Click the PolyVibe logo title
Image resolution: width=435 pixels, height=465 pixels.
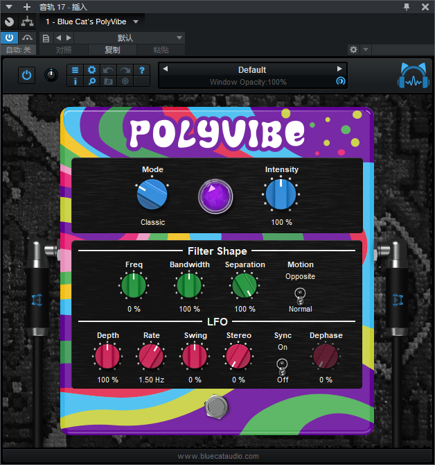(217, 134)
